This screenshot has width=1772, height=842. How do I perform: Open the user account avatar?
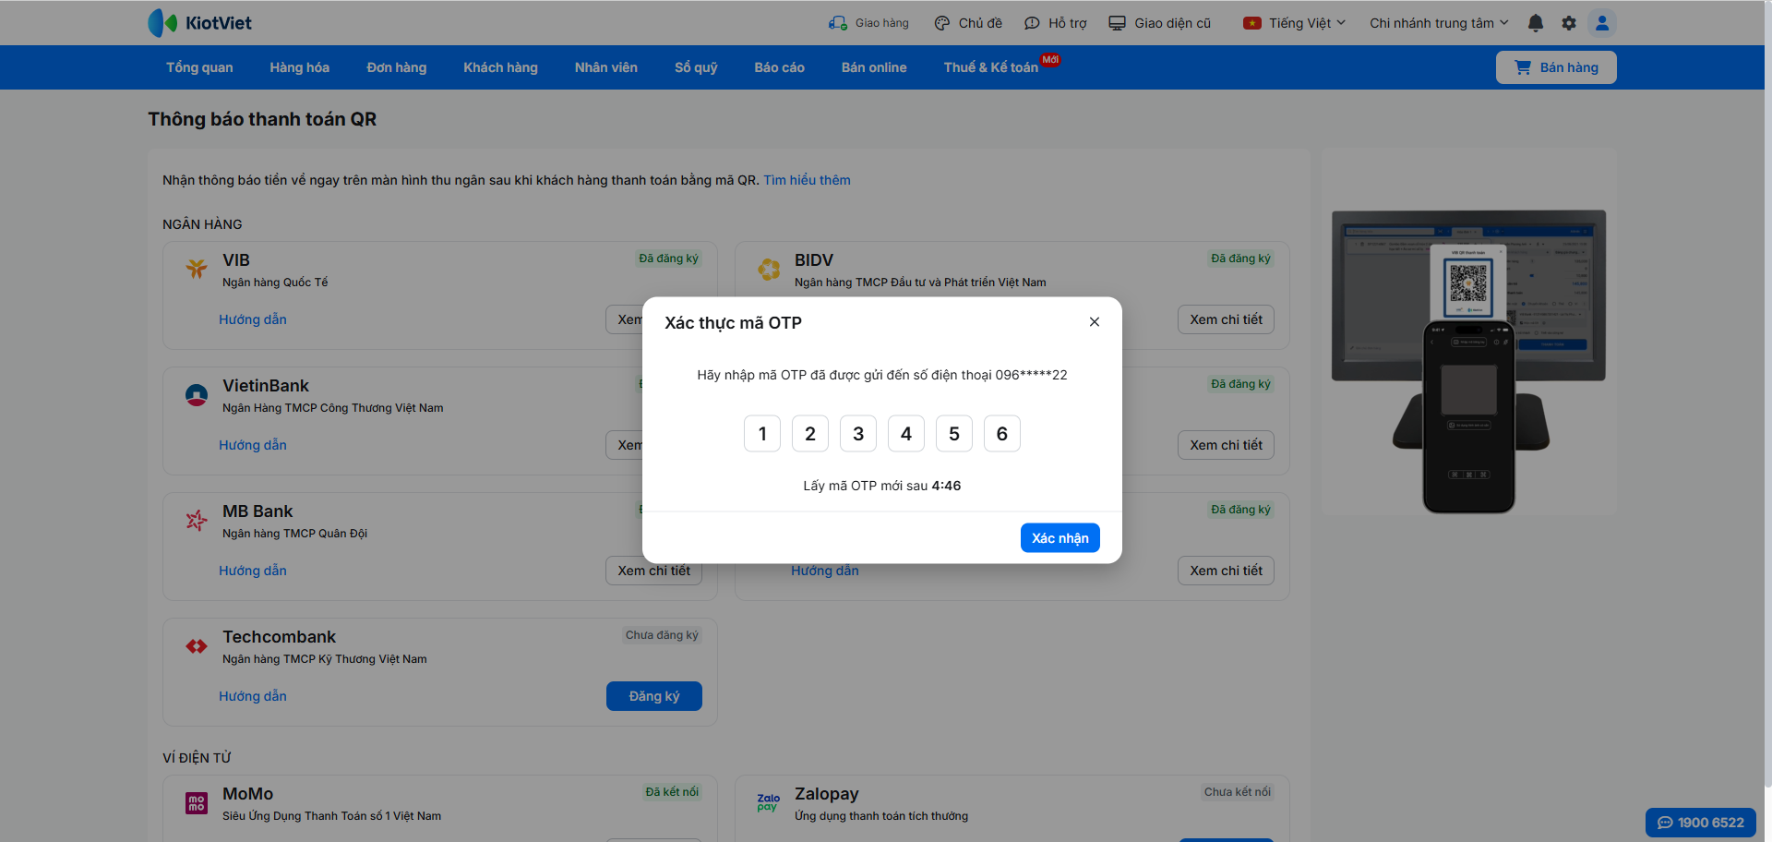click(1602, 23)
